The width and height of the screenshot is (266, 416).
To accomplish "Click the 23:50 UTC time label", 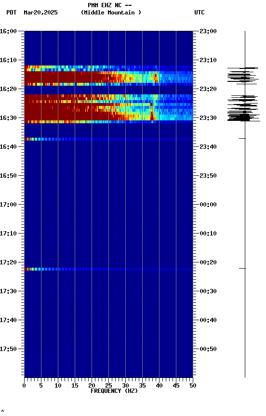I will point(208,176).
